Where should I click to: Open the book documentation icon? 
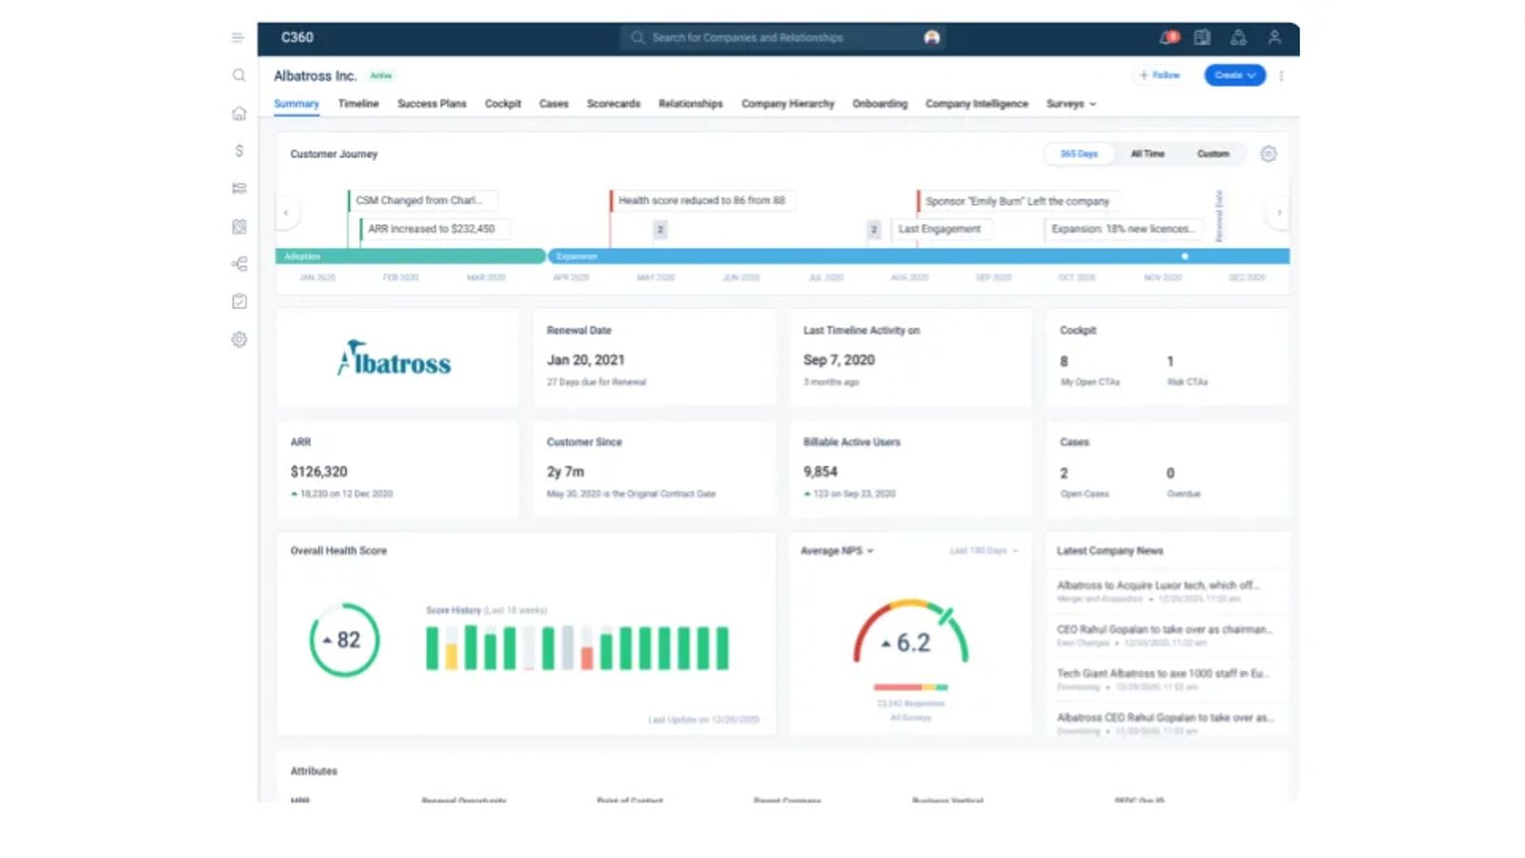(x=1203, y=37)
